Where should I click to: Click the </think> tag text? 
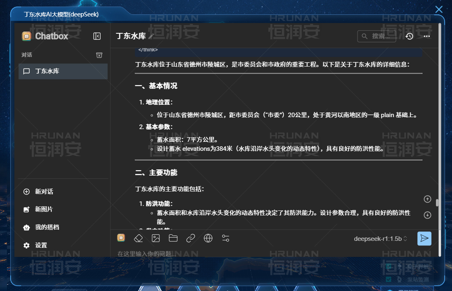pos(148,50)
